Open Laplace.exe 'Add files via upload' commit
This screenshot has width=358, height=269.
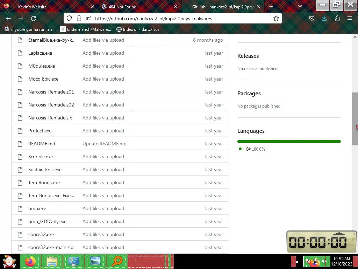103,53
